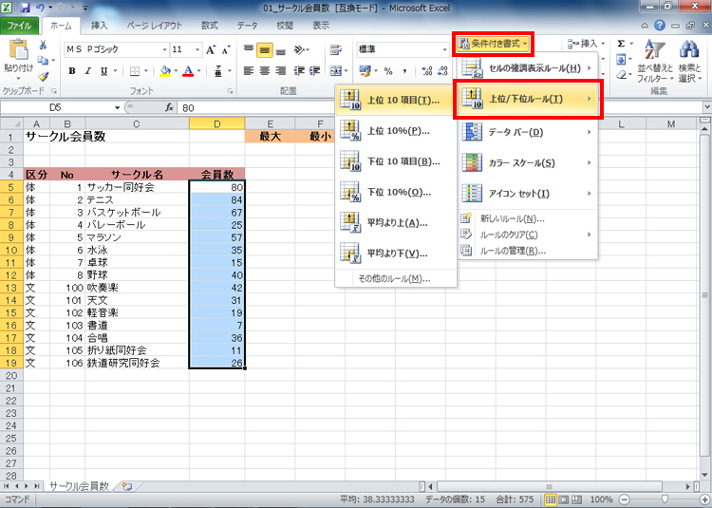Click the Merge and Center icon
This screenshot has height=508, width=712.
click(x=335, y=71)
